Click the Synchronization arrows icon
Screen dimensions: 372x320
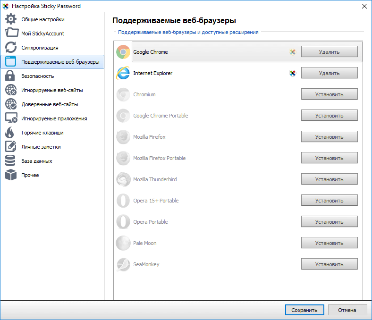coord(11,48)
